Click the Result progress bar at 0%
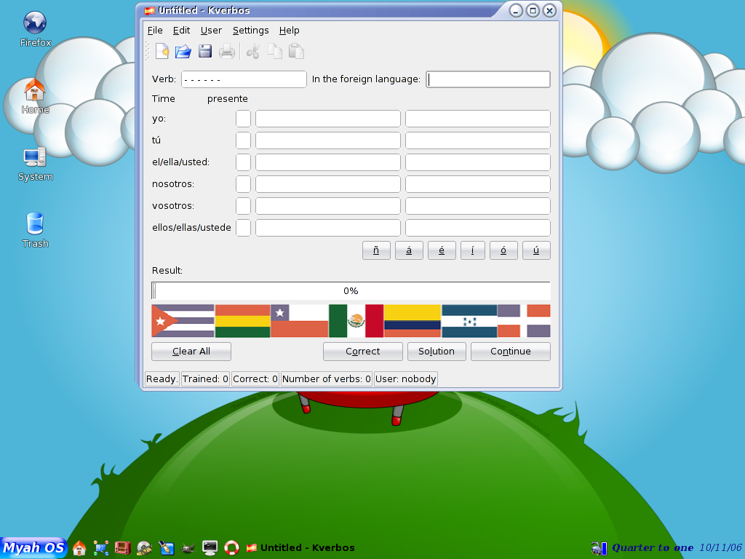Screen dimensions: 745x559 (351, 291)
